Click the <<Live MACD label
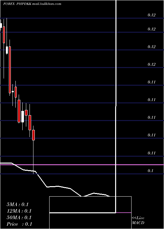The height and width of the screenshot is (229, 164). [x=138, y=220]
